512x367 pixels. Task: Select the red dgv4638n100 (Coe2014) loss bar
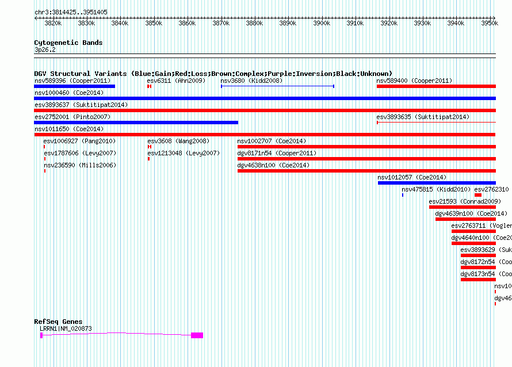366,171
